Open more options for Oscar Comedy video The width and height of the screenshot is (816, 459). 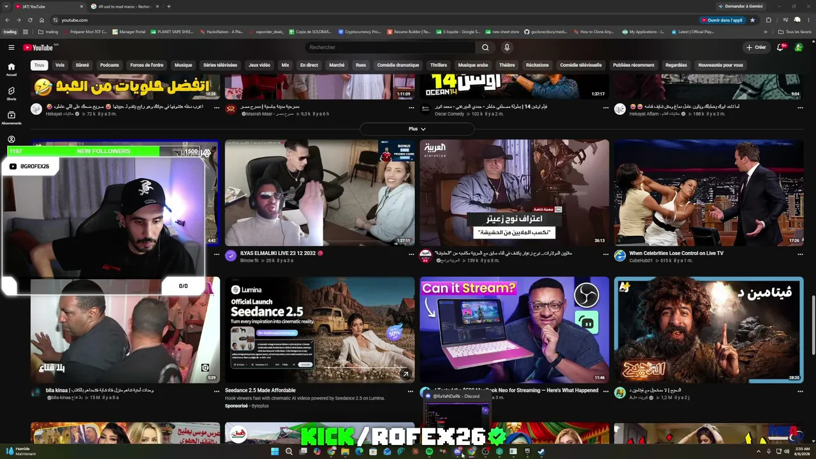(606, 108)
